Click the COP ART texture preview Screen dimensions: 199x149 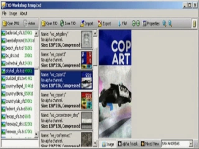pos(115,84)
